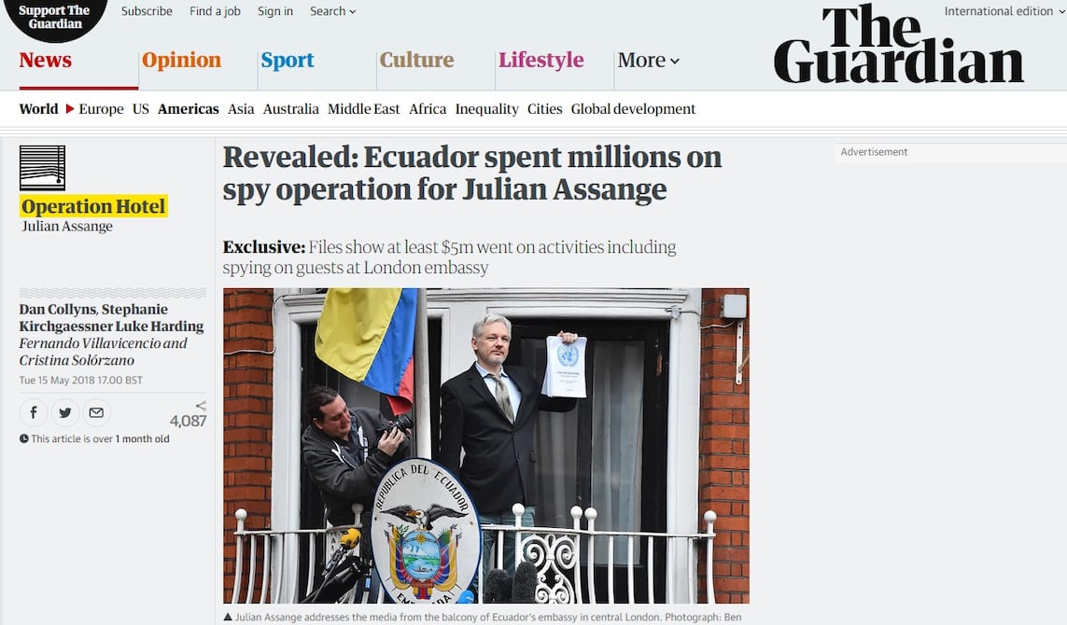Screen dimensions: 1067x625
Task: Open the Operation Hotel series link
Action: tap(93, 206)
